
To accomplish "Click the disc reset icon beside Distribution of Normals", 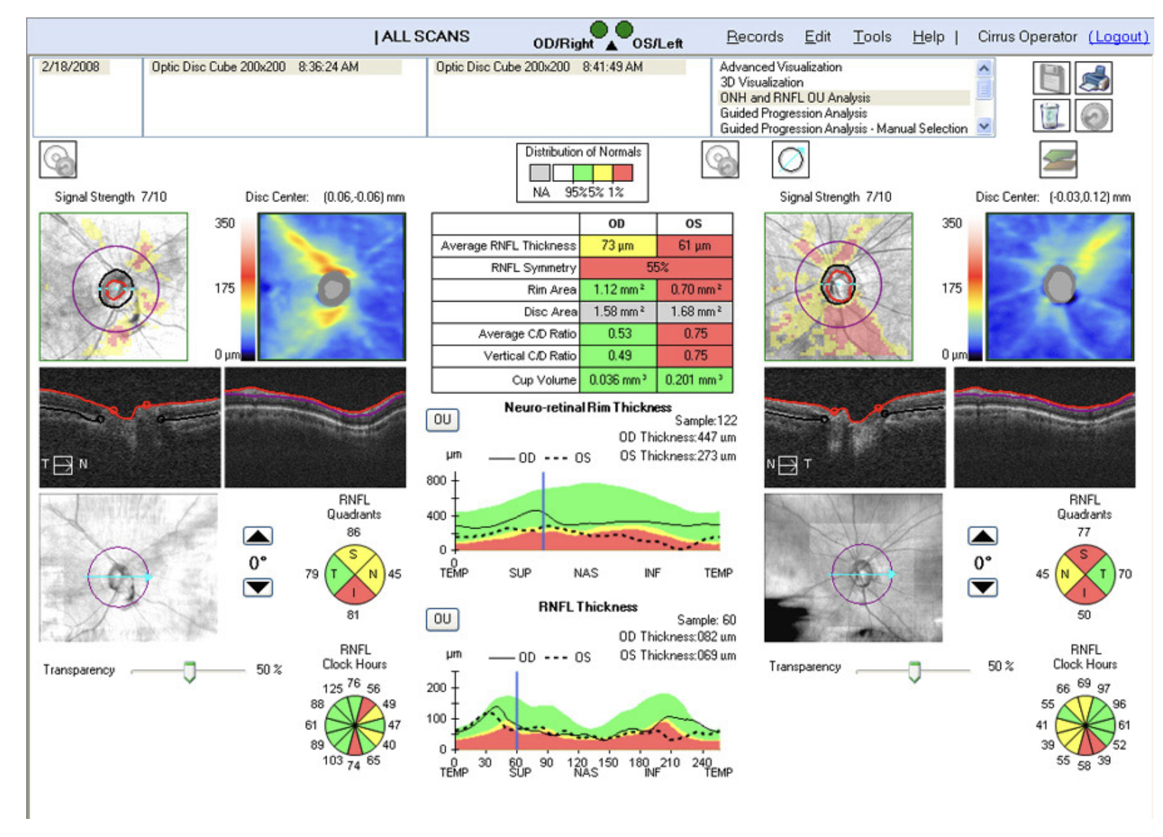I will tap(720, 160).
